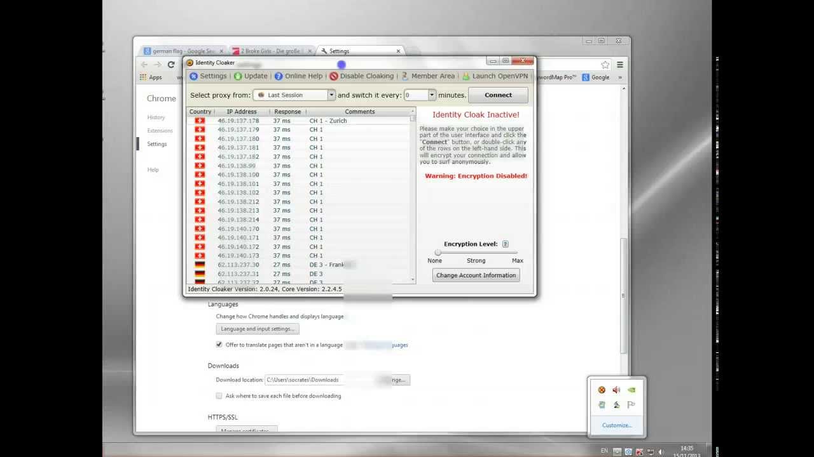814x457 pixels.
Task: Click Change Account Information button
Action: tap(476, 275)
